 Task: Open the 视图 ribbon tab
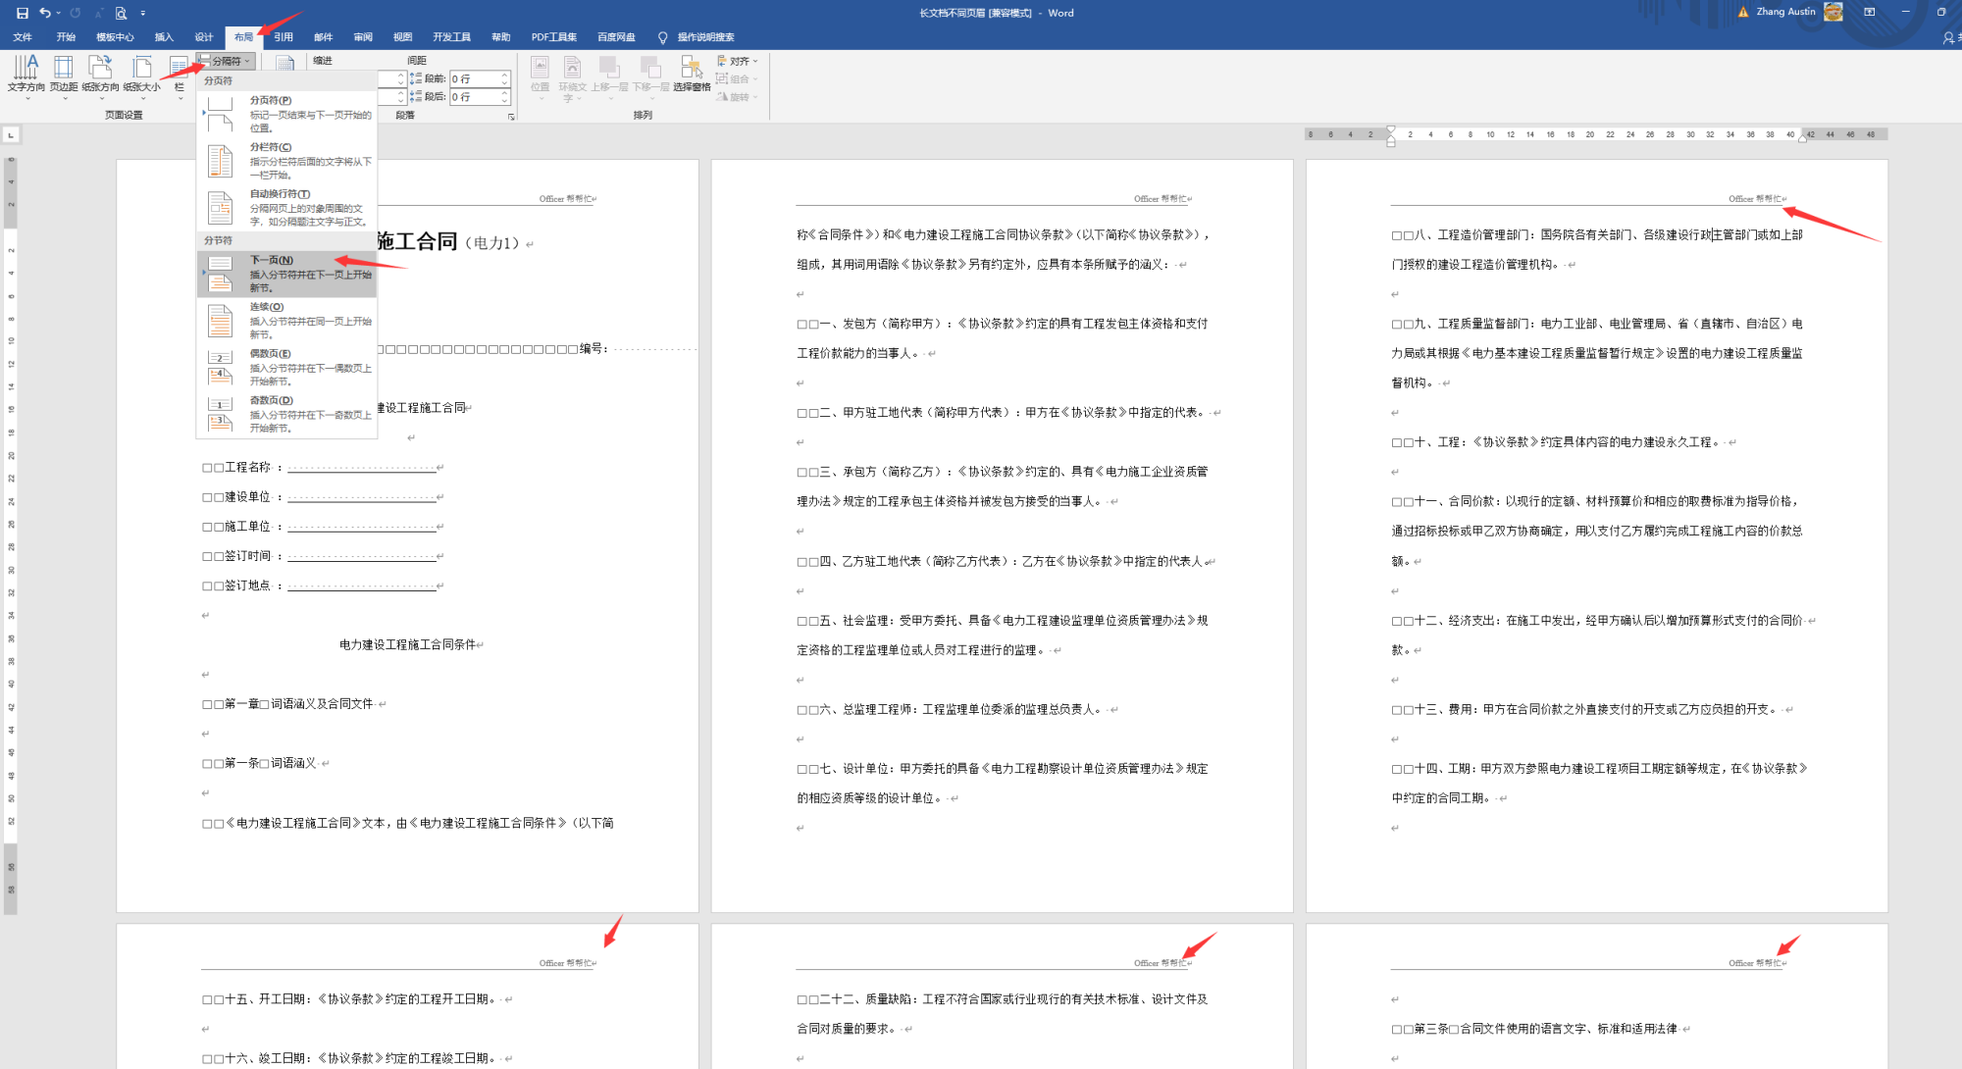(402, 36)
